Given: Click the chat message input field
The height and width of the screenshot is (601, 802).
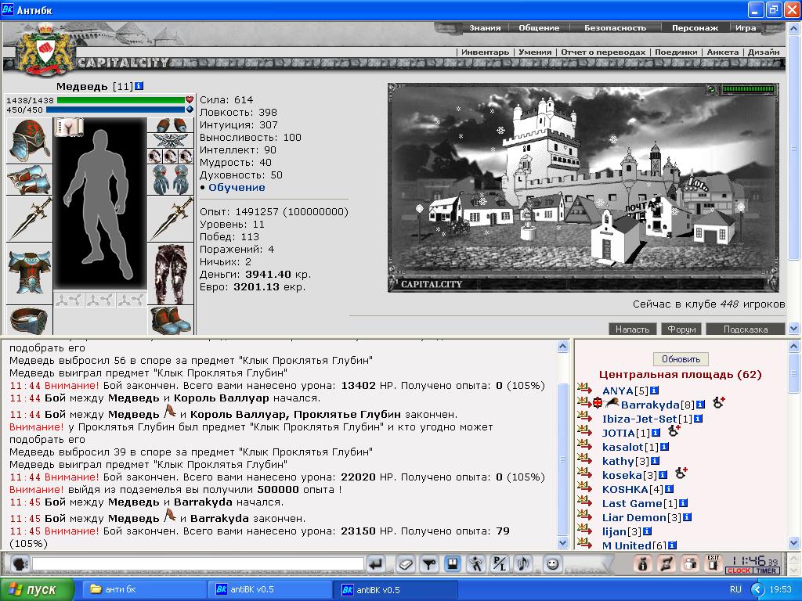Looking at the screenshot, I should point(198,564).
